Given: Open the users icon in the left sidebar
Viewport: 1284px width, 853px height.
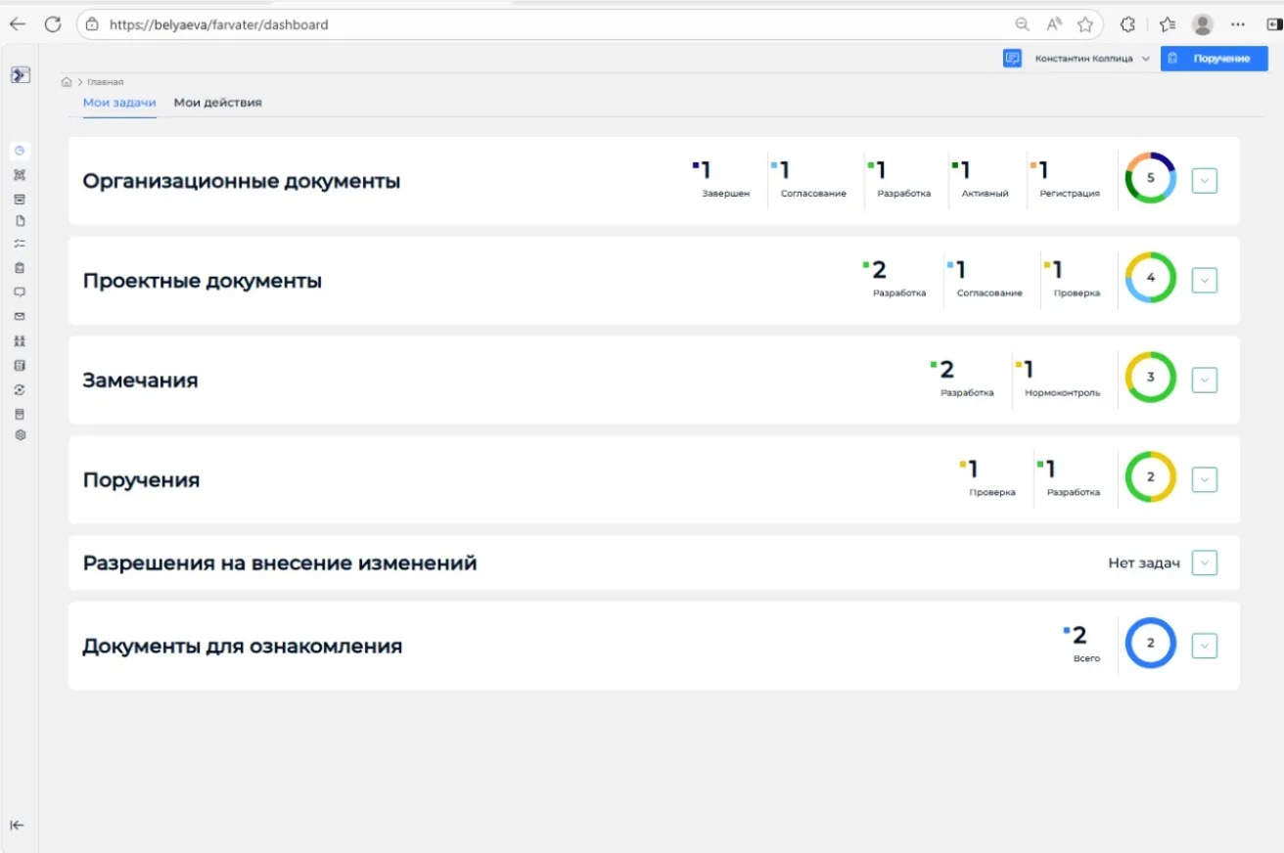Looking at the screenshot, I should (x=20, y=340).
